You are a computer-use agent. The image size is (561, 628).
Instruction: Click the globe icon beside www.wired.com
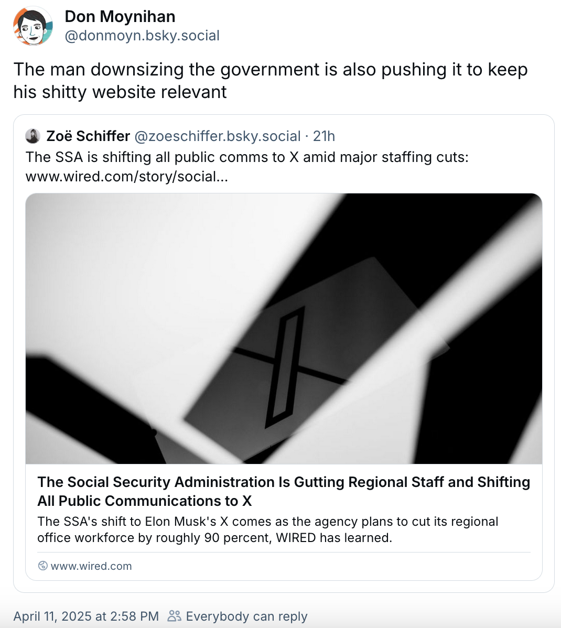click(x=43, y=566)
